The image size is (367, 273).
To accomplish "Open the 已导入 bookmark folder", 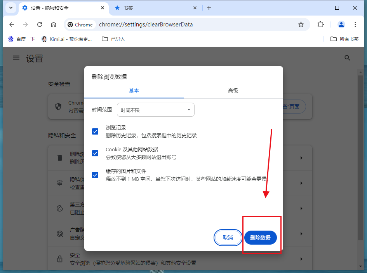I will tap(113, 39).
